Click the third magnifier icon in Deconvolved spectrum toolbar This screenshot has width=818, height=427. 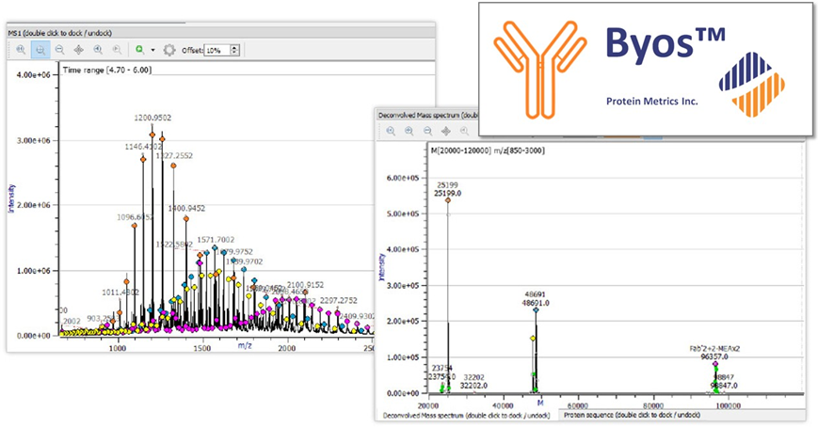pos(426,131)
